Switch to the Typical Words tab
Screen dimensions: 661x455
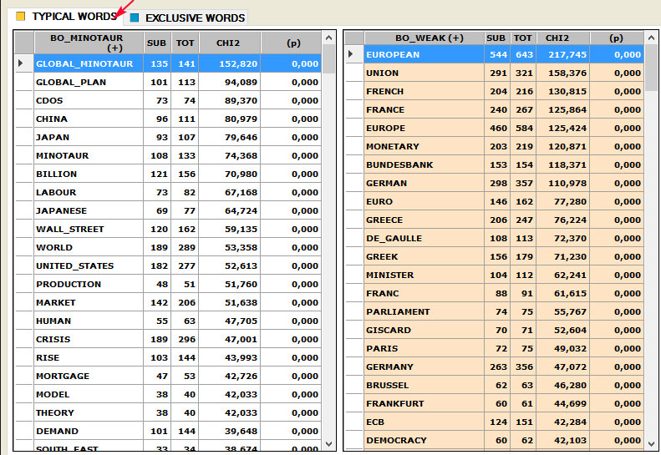(x=67, y=17)
